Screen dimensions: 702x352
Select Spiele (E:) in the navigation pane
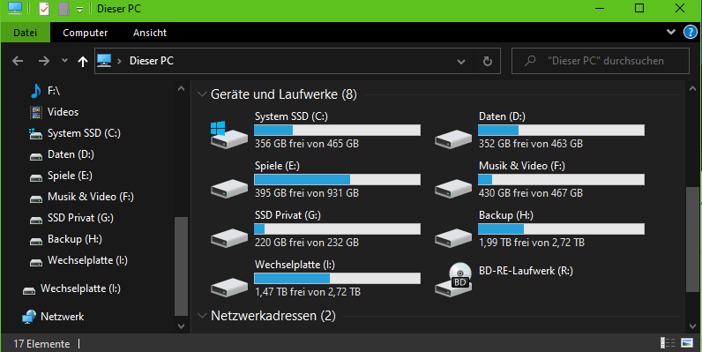(x=70, y=176)
